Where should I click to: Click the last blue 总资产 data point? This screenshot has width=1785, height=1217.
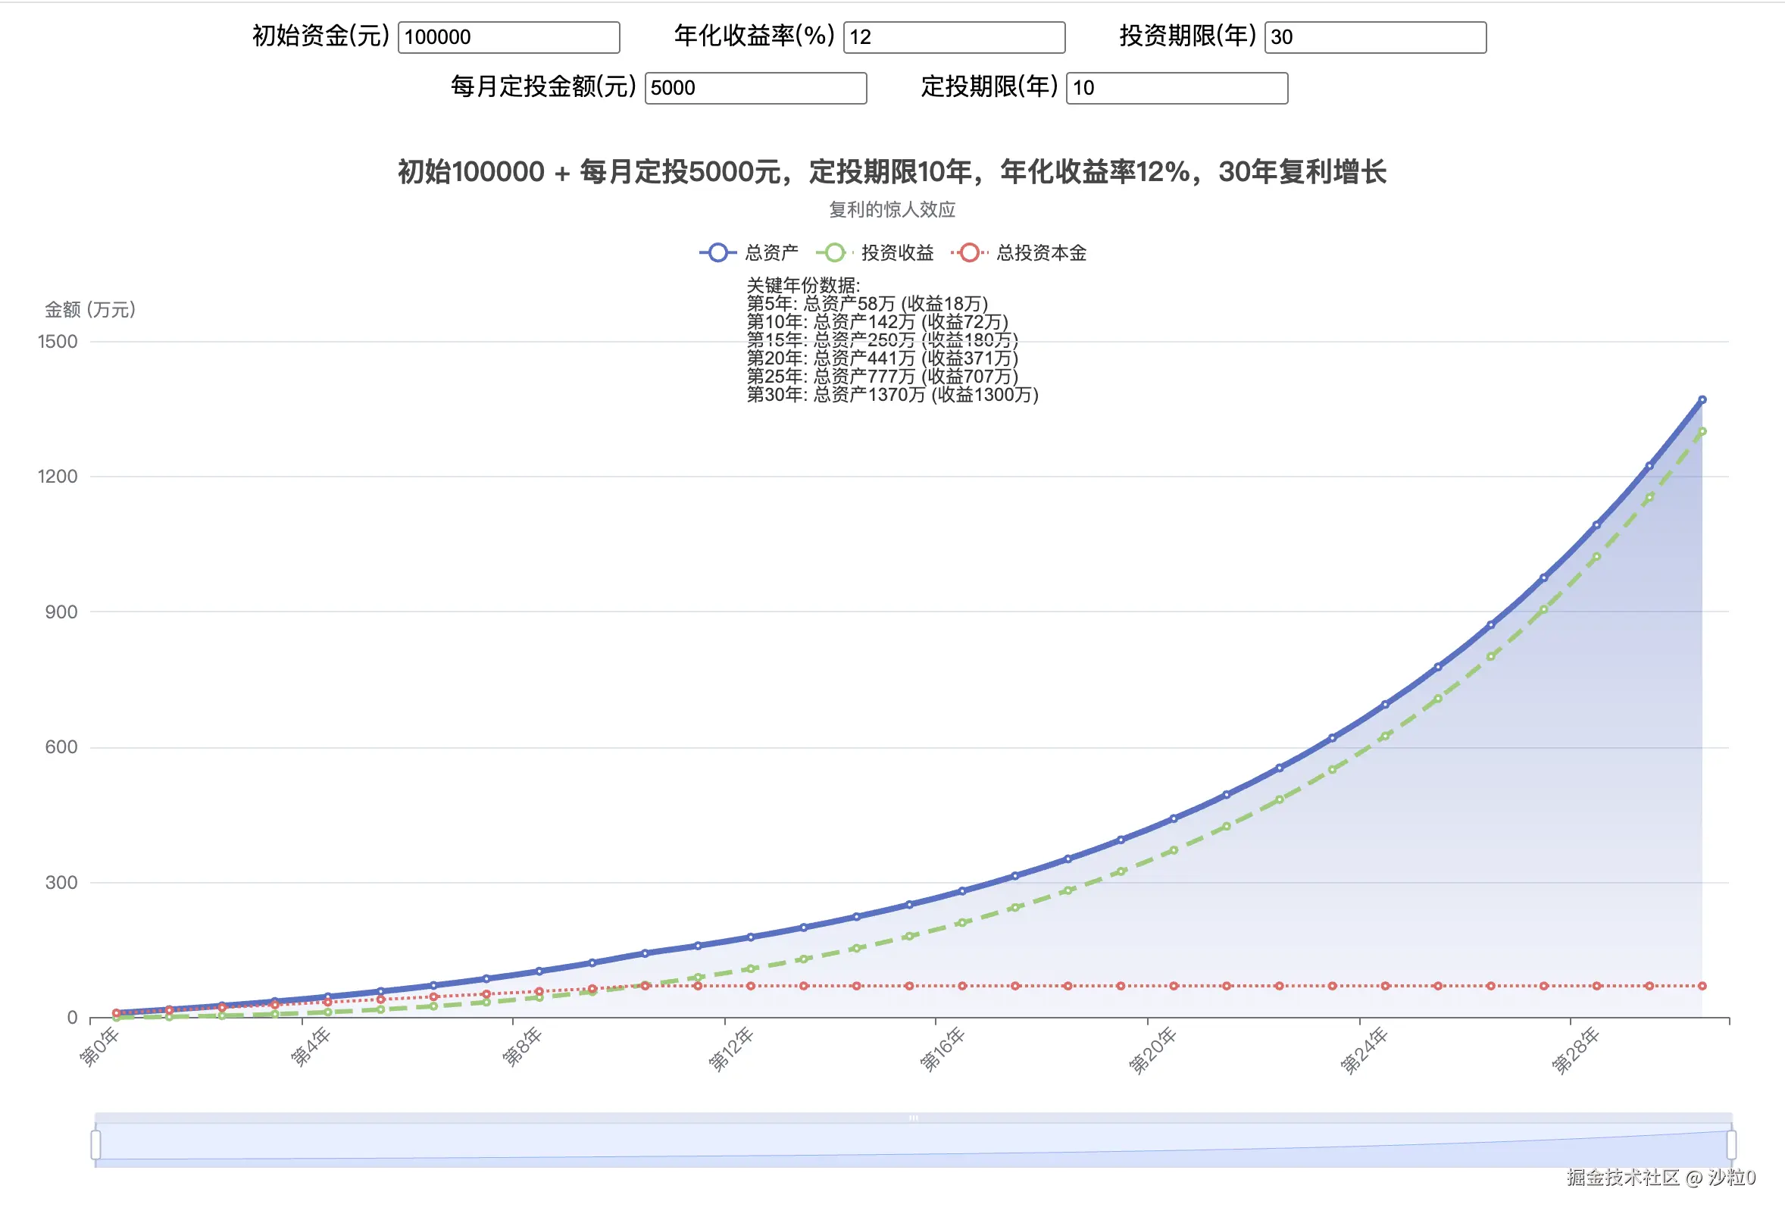click(1702, 399)
